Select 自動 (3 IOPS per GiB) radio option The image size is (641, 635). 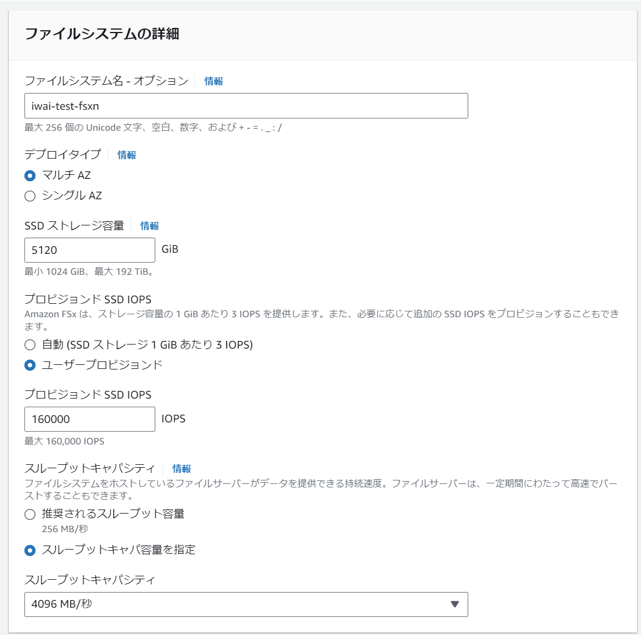click(30, 345)
